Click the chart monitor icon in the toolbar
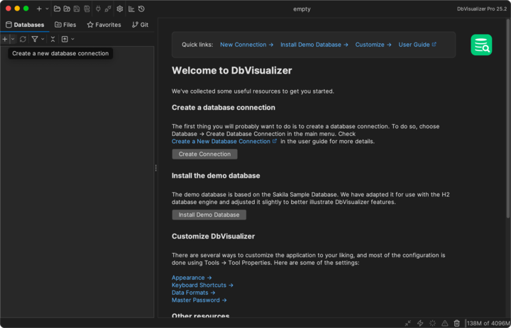 [131, 9]
